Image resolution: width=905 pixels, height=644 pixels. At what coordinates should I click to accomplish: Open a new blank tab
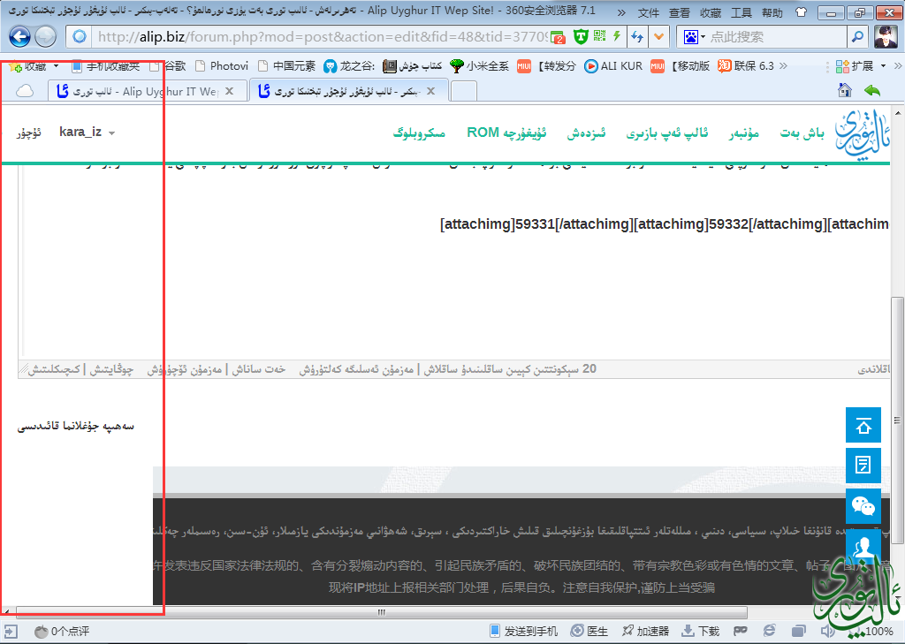463,91
